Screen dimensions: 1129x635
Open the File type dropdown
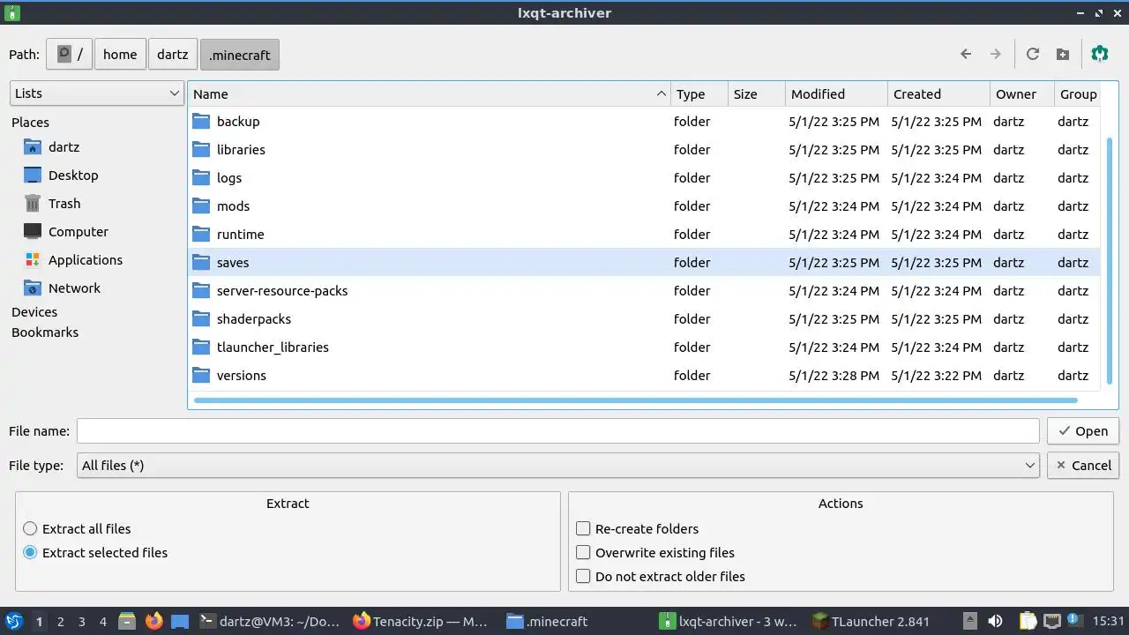coord(559,466)
